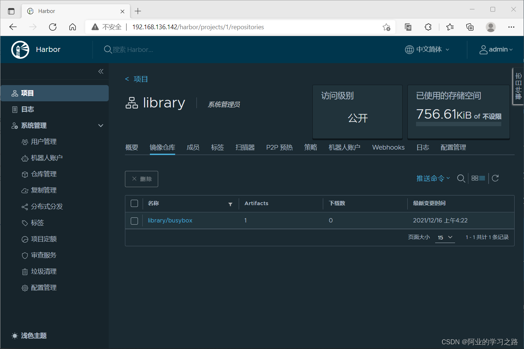Viewport: 524px width, 349px height.
Task: Reload the browser page
Action: [53, 27]
